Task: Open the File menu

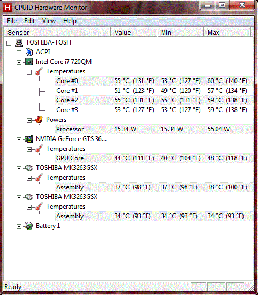Action: tap(12, 21)
